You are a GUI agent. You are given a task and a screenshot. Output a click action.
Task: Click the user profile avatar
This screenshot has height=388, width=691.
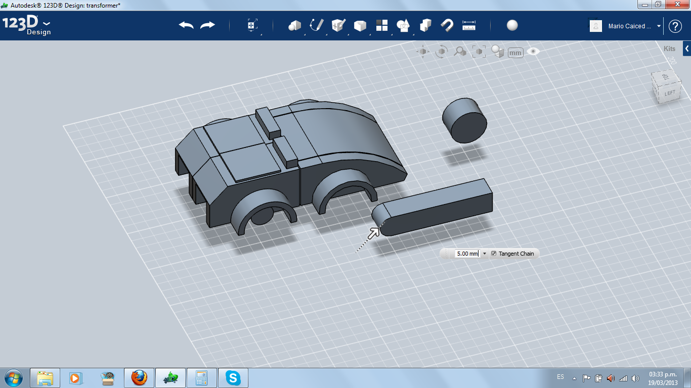pos(596,26)
